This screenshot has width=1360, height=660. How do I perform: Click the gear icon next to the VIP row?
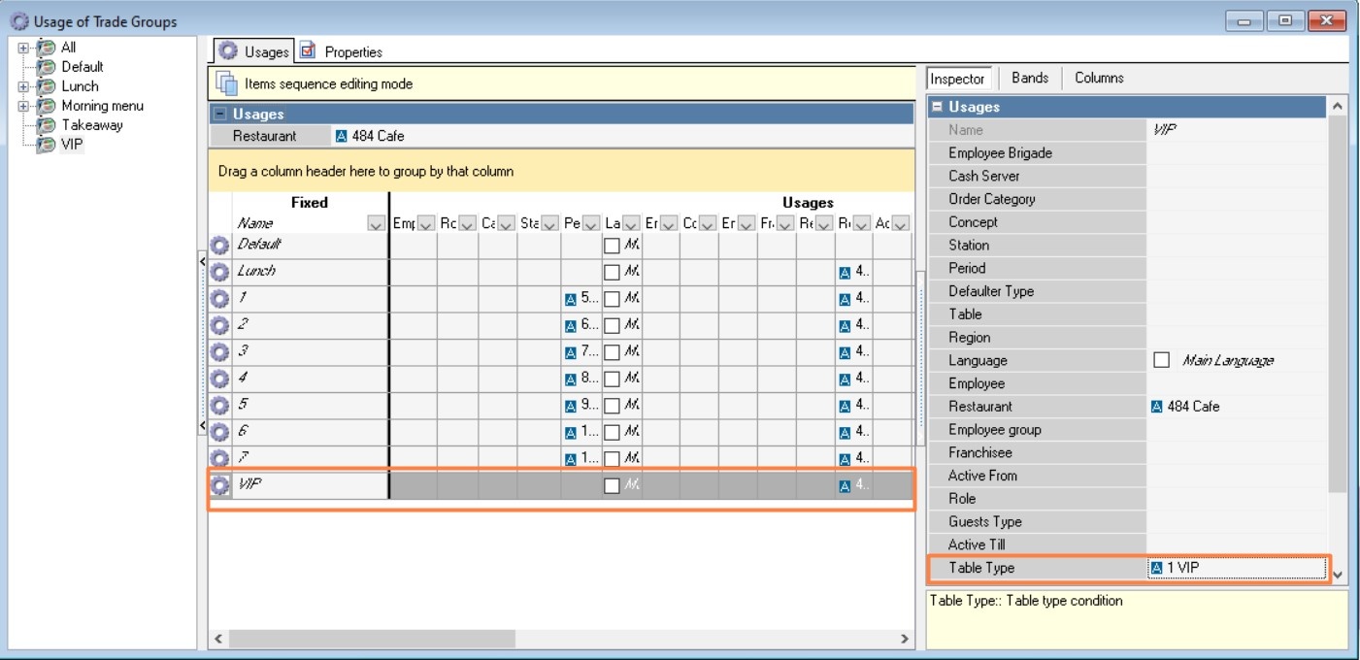[219, 485]
